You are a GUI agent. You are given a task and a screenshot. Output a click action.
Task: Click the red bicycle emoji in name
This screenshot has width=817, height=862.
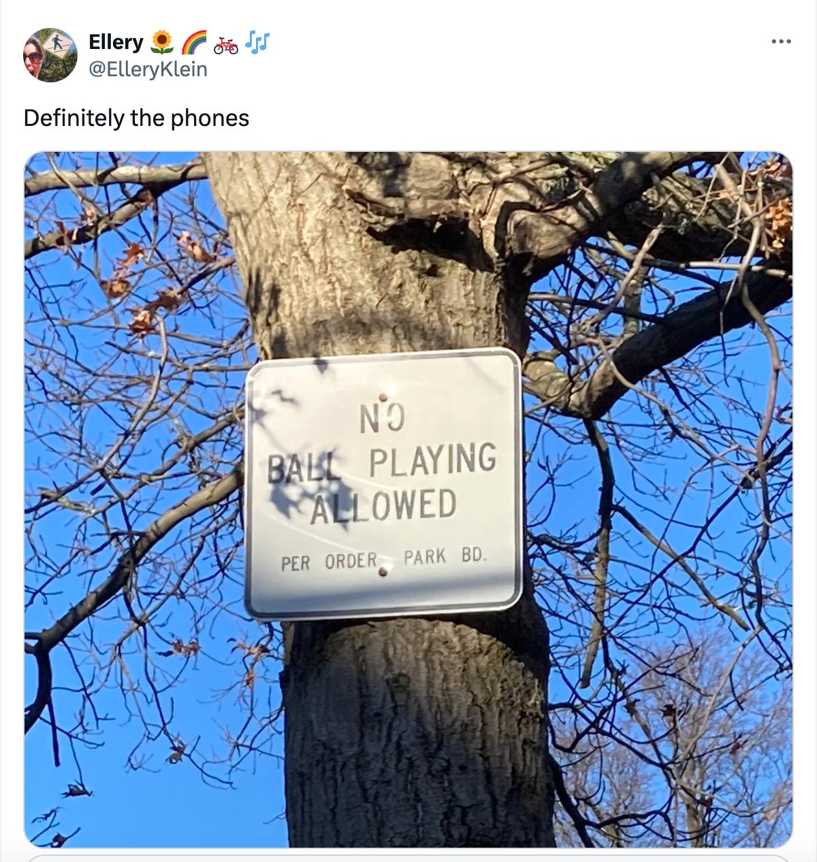pyautogui.click(x=226, y=44)
